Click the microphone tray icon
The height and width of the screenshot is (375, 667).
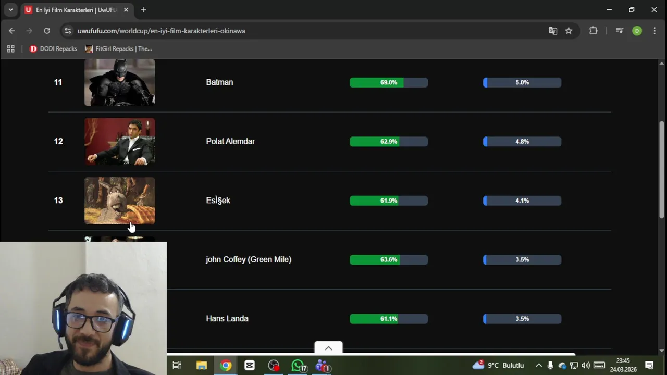(x=550, y=365)
